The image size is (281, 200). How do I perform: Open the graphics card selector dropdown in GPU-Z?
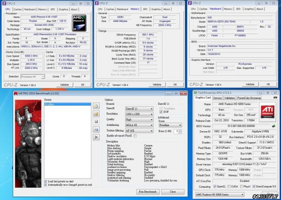[x=220, y=194]
